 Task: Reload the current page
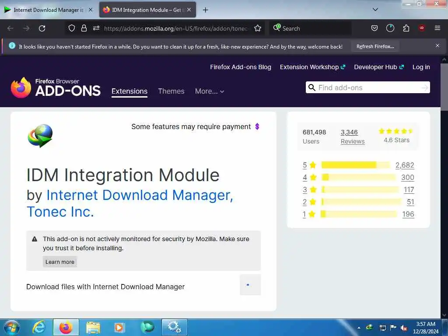[x=42, y=28]
